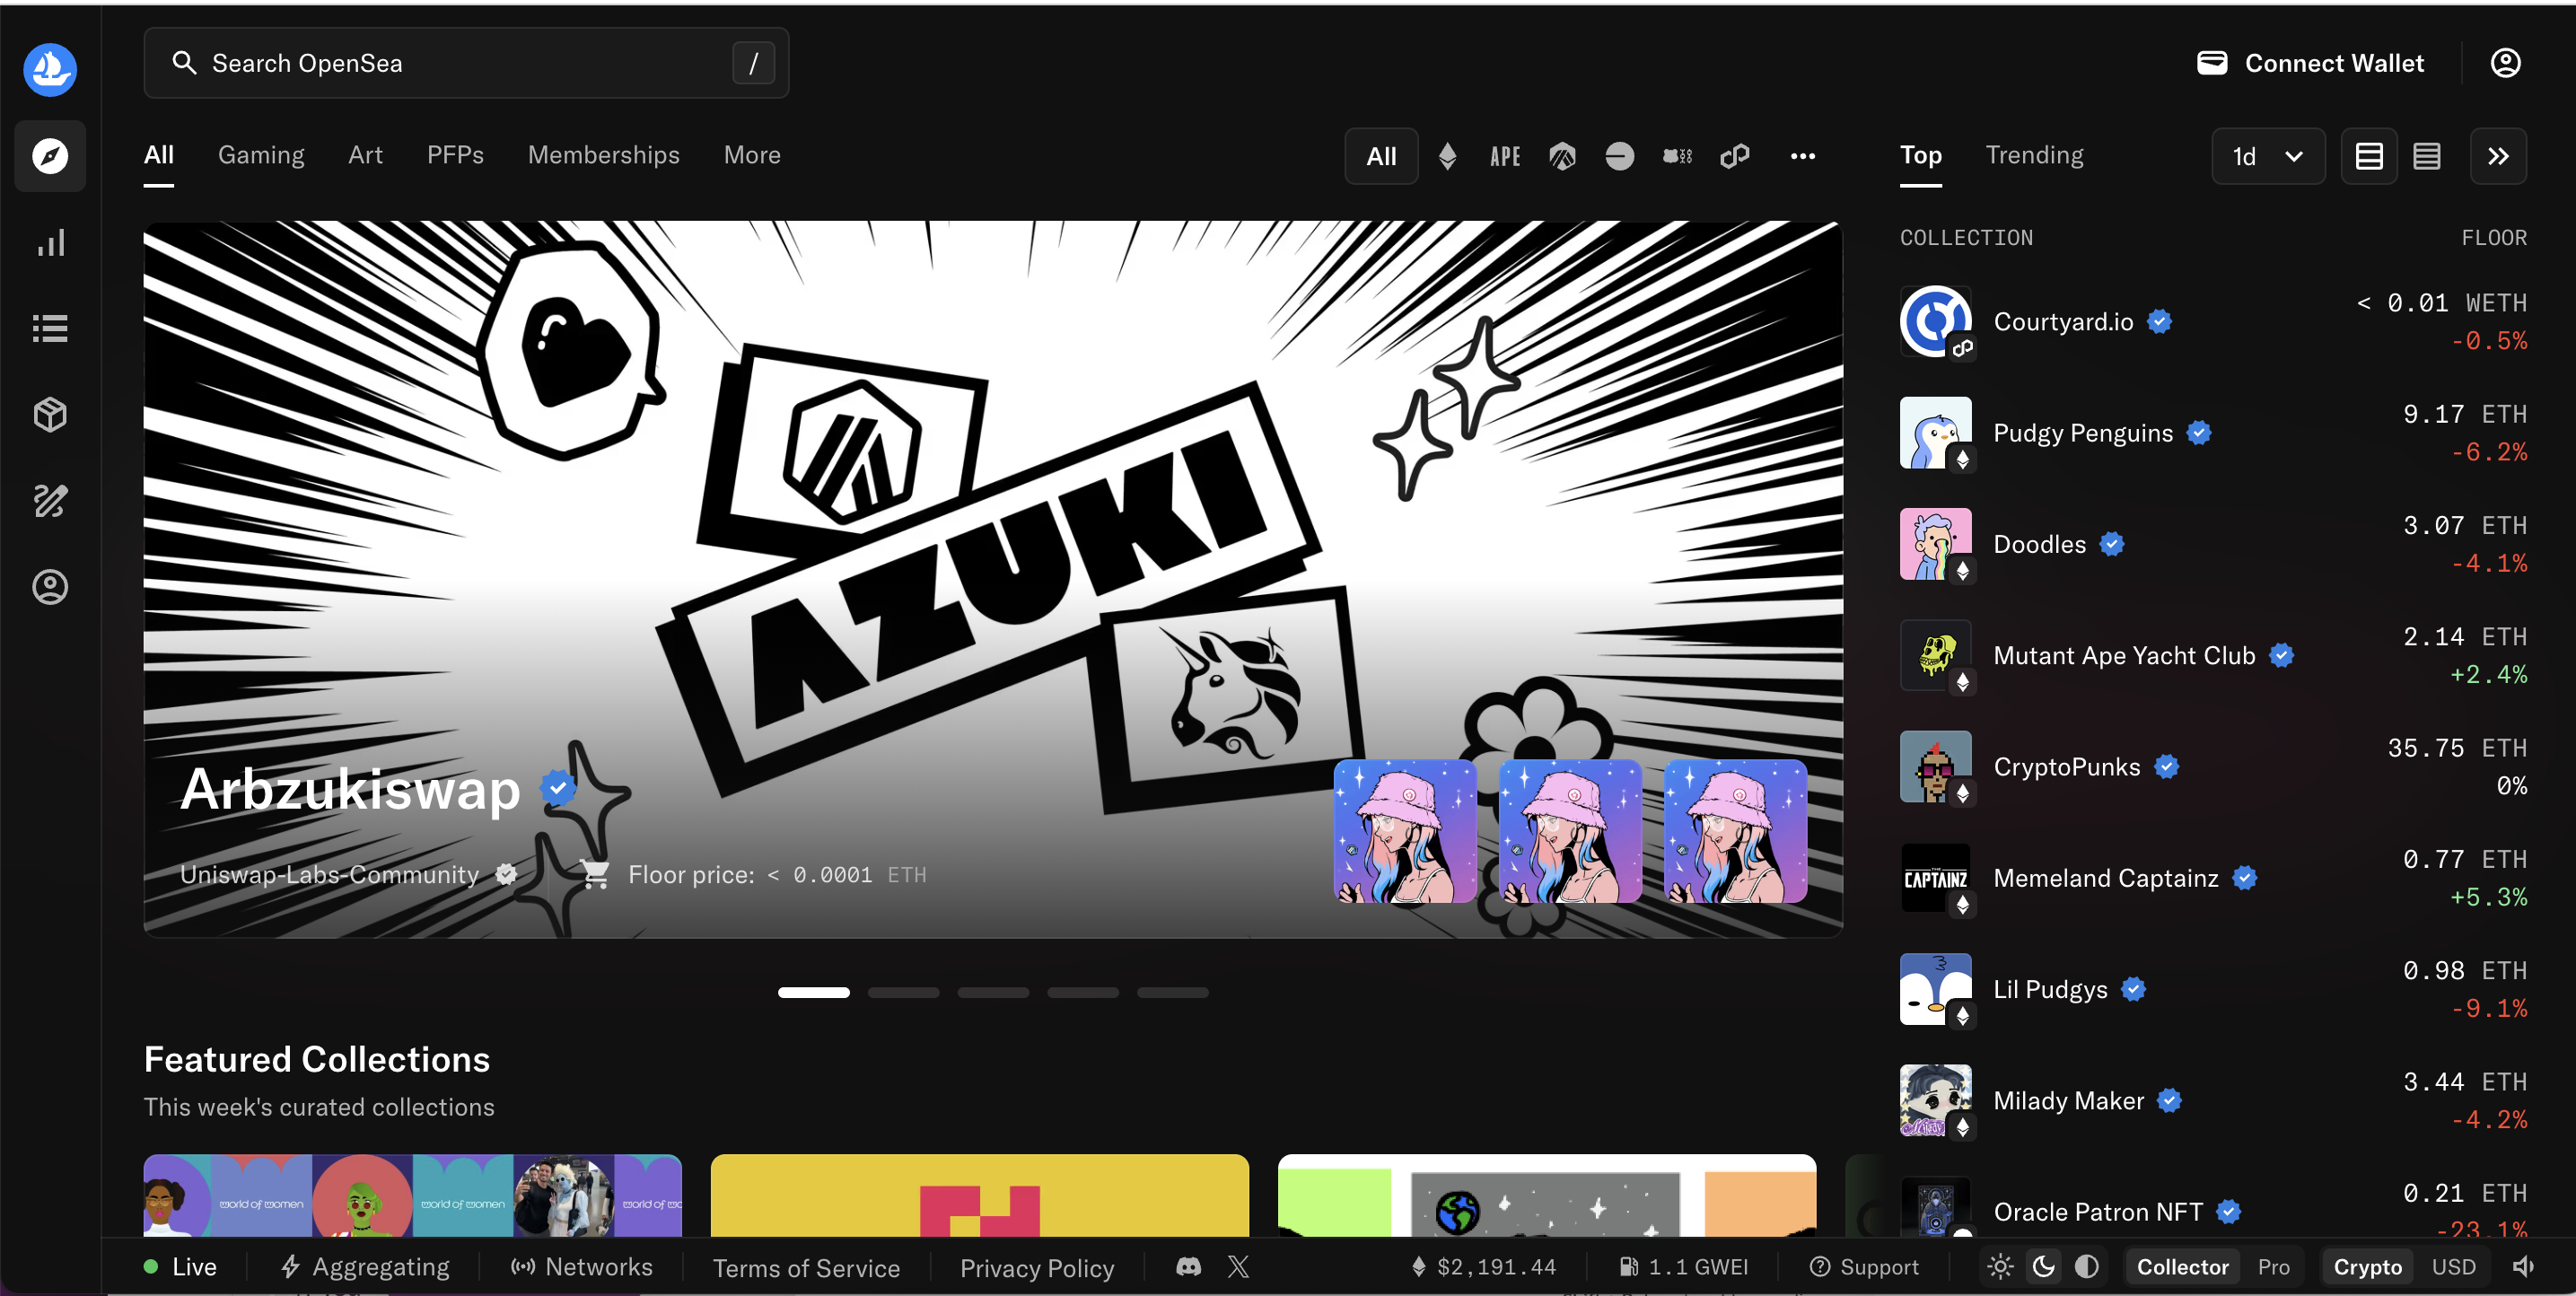The width and height of the screenshot is (2576, 1296).
Task: Open the 1d timeframe dropdown
Action: (x=2268, y=156)
